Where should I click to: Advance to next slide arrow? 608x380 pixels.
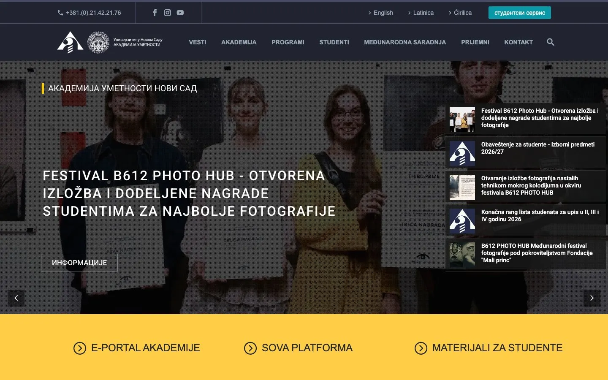592,298
